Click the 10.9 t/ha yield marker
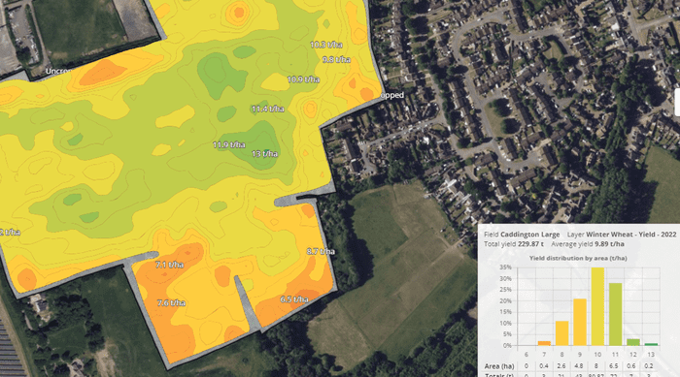 [303, 79]
